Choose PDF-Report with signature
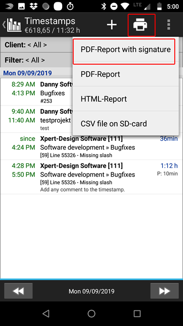Image resolution: width=183 pixels, height=326 pixels. point(125,50)
